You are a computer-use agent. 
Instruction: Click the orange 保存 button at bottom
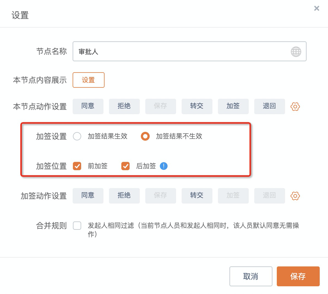[298, 276]
